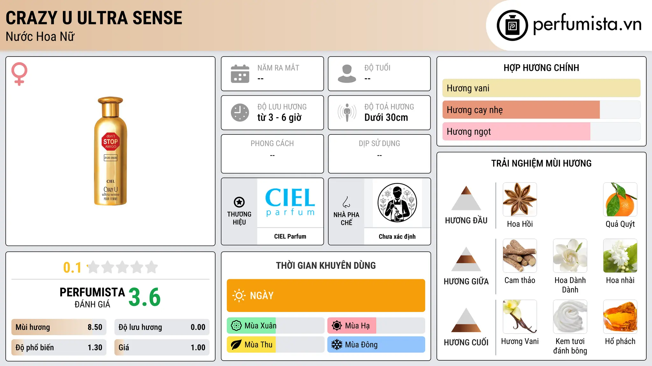Click the leaf icon for Mùa Thu
The image size is (652, 366).
pos(236,345)
